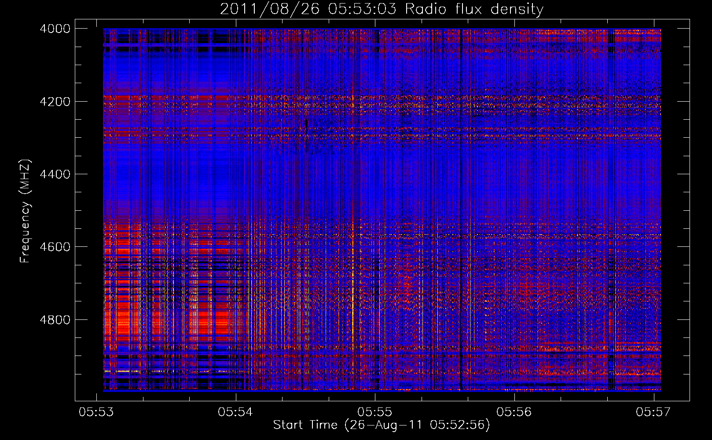The image size is (712, 440).
Task: Click the 4400 frequency axis label
Action: click(55, 174)
